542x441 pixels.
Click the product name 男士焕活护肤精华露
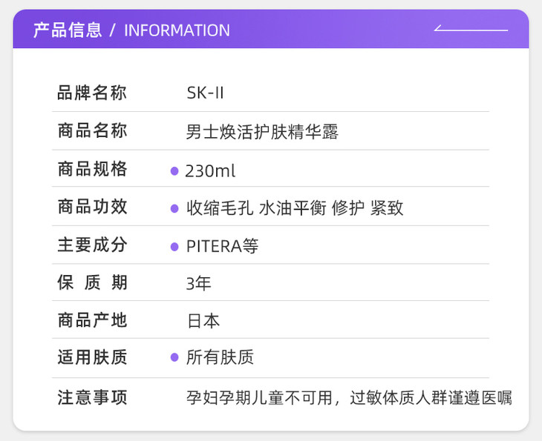click(x=262, y=132)
